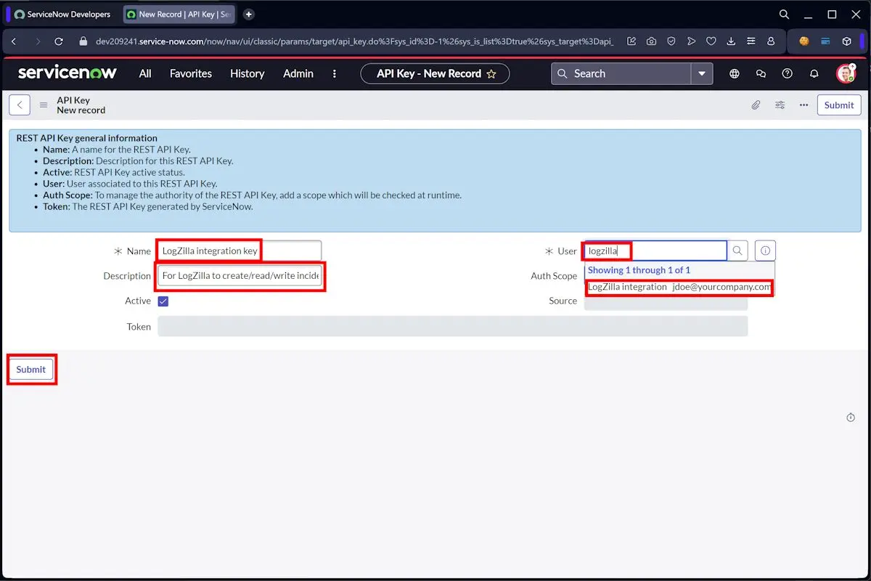Open the User field reference info icon

coord(764,250)
